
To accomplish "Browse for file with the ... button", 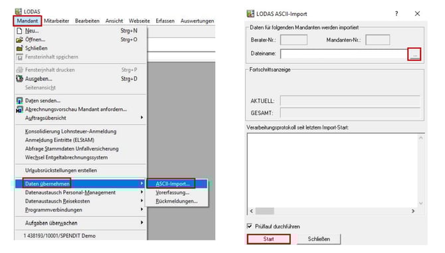I will (414, 54).
